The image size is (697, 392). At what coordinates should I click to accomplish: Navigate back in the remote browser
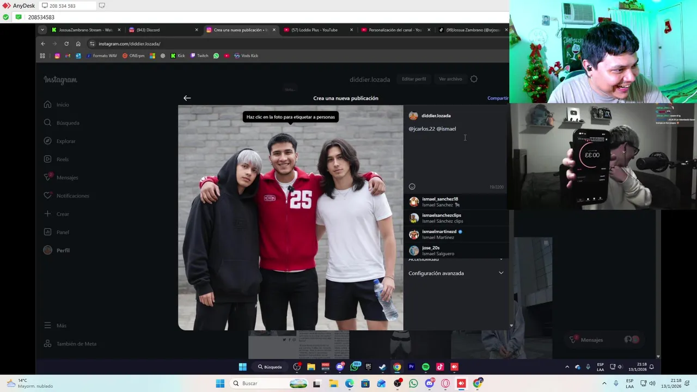coord(43,44)
